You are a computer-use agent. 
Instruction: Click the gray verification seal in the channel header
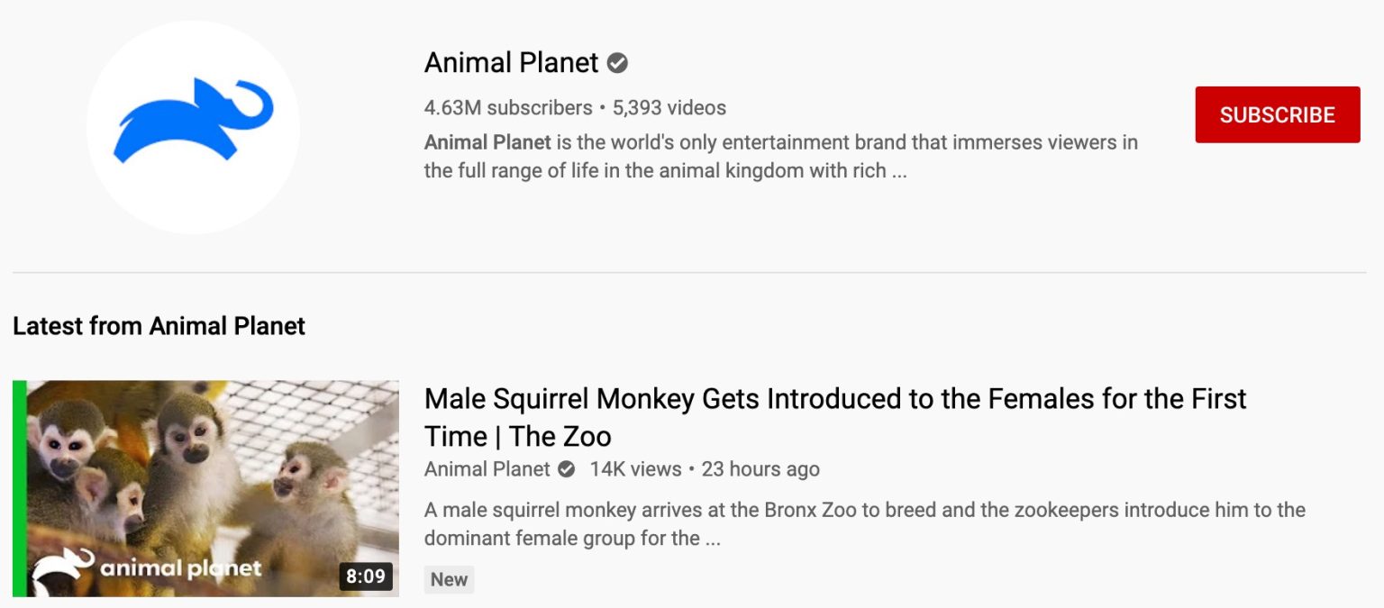point(616,63)
